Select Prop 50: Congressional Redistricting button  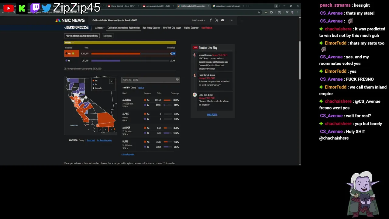tap(82, 36)
